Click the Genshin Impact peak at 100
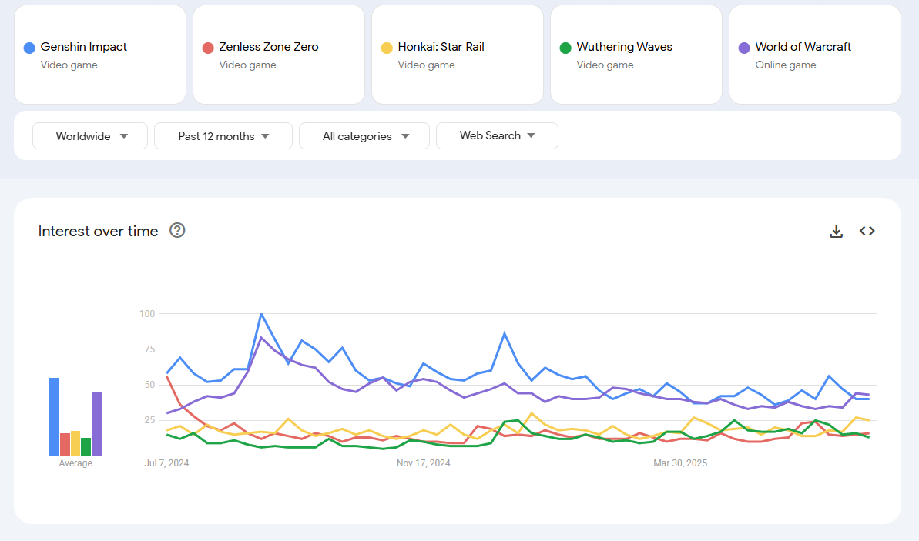Image resolution: width=919 pixels, height=541 pixels. pos(261,315)
